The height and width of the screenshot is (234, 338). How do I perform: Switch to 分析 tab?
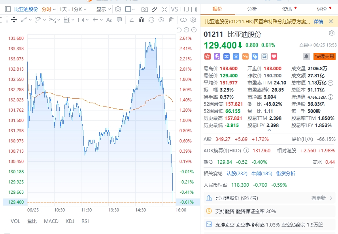tap(252, 9)
